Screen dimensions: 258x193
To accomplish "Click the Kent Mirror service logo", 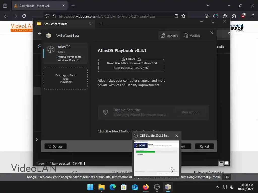I will pos(237,28).
